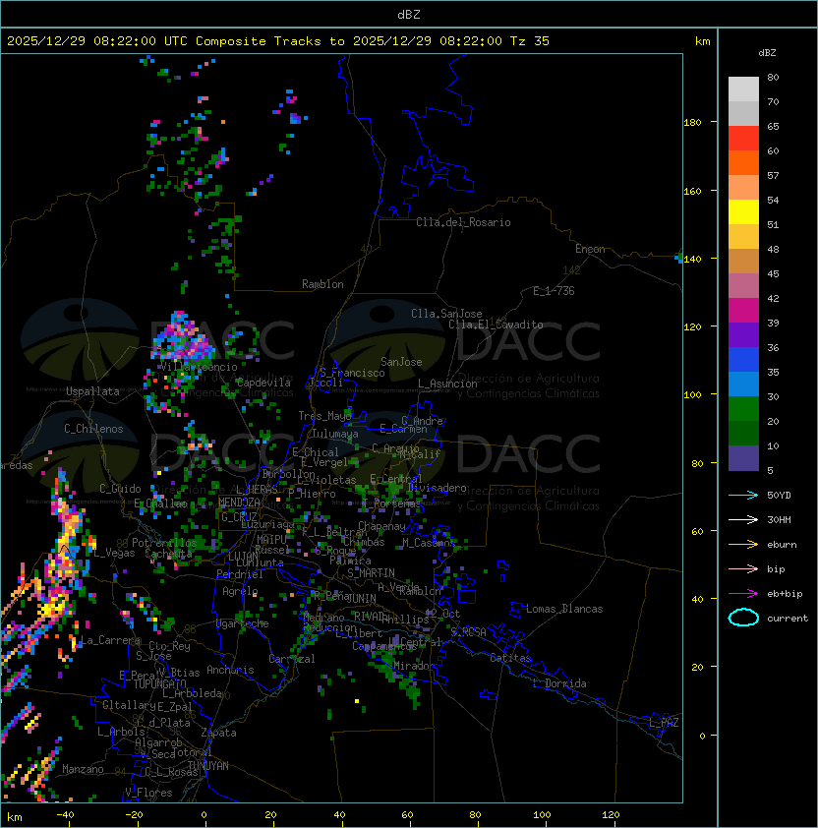Select the bright yellow 51-54 dBZ swatch
The height and width of the screenshot is (828, 818).
click(743, 211)
